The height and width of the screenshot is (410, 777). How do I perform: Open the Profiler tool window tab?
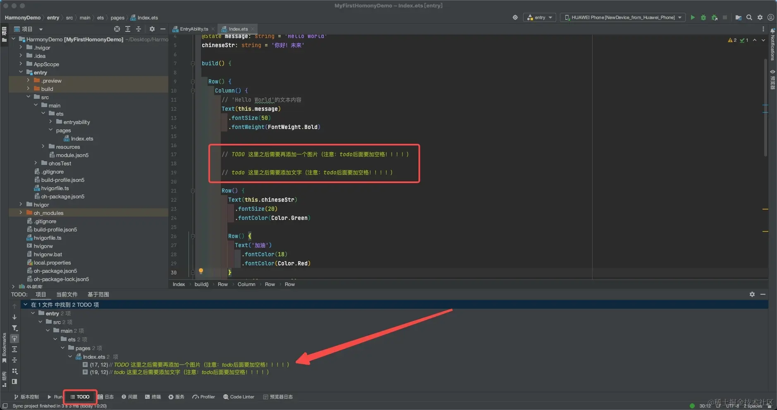coord(203,397)
